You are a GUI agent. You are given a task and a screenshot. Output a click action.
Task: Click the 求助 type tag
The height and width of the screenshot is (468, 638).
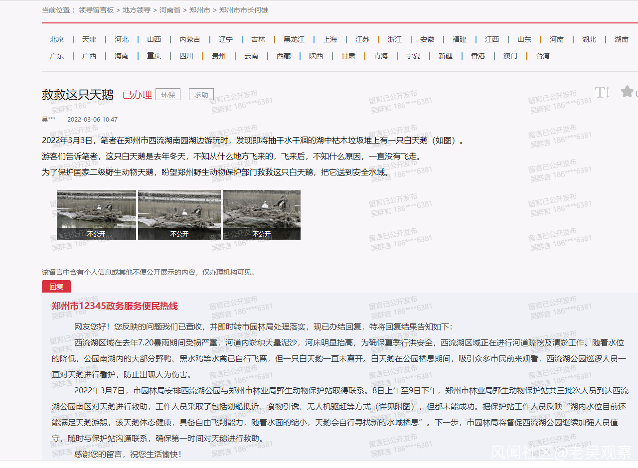coord(201,94)
